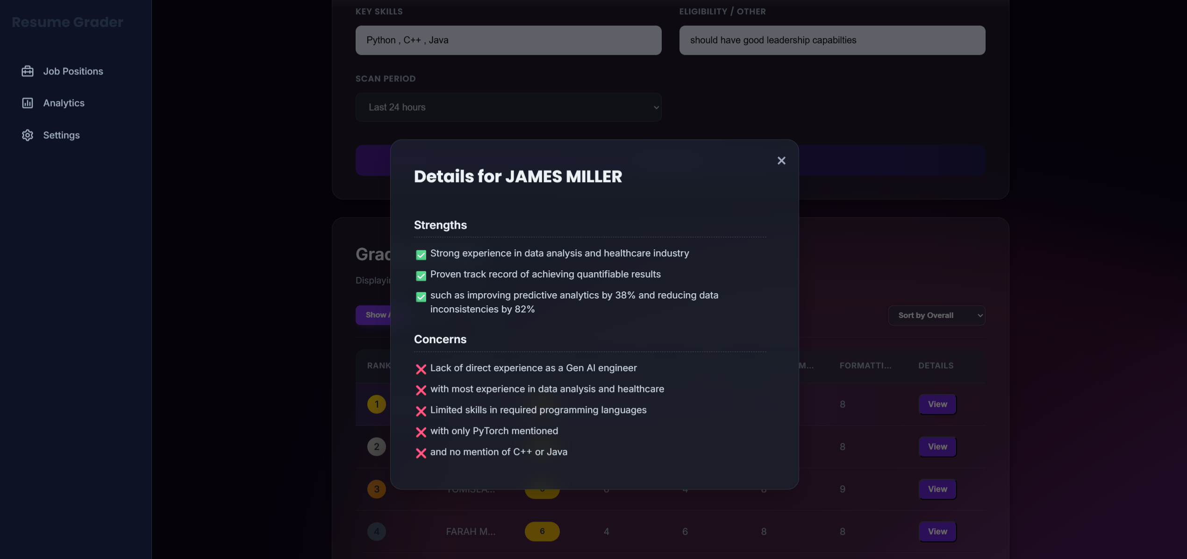Open the Sort by Overall dropdown
The height and width of the screenshot is (559, 1187).
(x=936, y=315)
